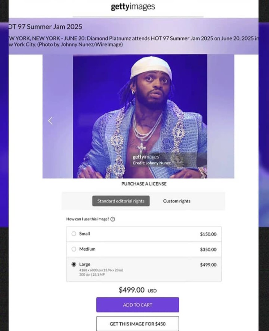Click the How can I use this image text

[x=88, y=219]
